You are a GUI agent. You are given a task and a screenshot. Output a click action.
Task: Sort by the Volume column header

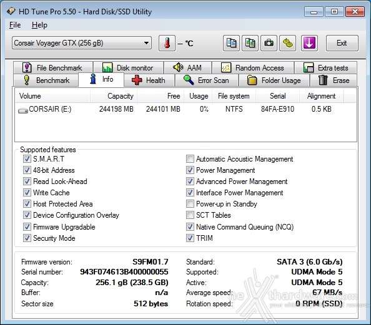[x=52, y=96]
